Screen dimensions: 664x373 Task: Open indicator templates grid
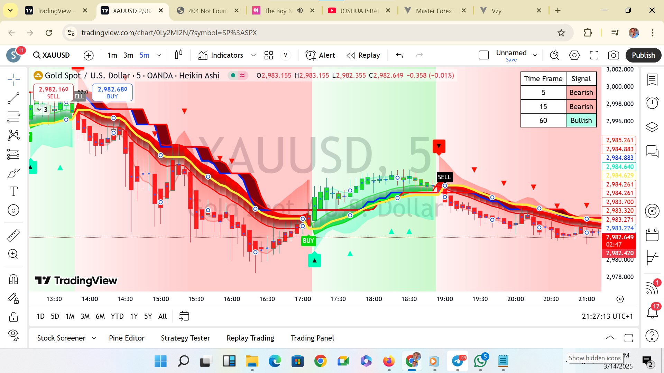click(269, 55)
